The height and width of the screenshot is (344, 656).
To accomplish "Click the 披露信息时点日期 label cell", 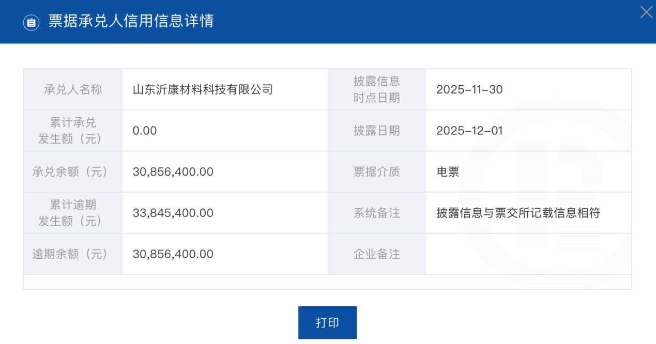I will [x=376, y=89].
